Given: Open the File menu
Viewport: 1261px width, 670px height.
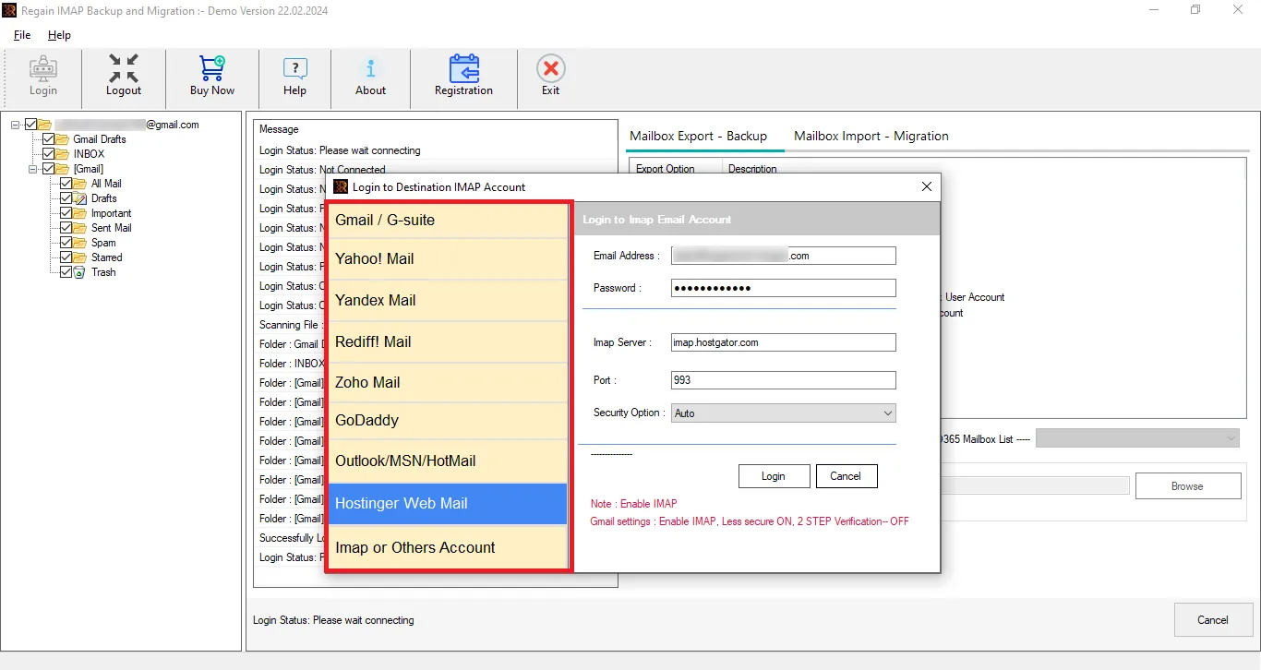Looking at the screenshot, I should (x=22, y=35).
